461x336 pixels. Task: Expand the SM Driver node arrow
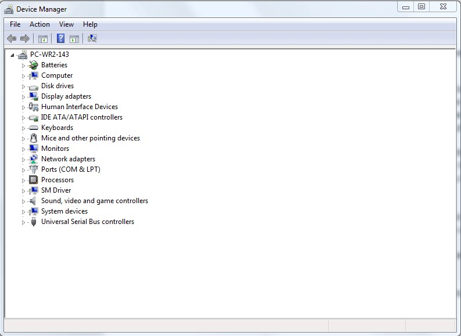(x=24, y=191)
